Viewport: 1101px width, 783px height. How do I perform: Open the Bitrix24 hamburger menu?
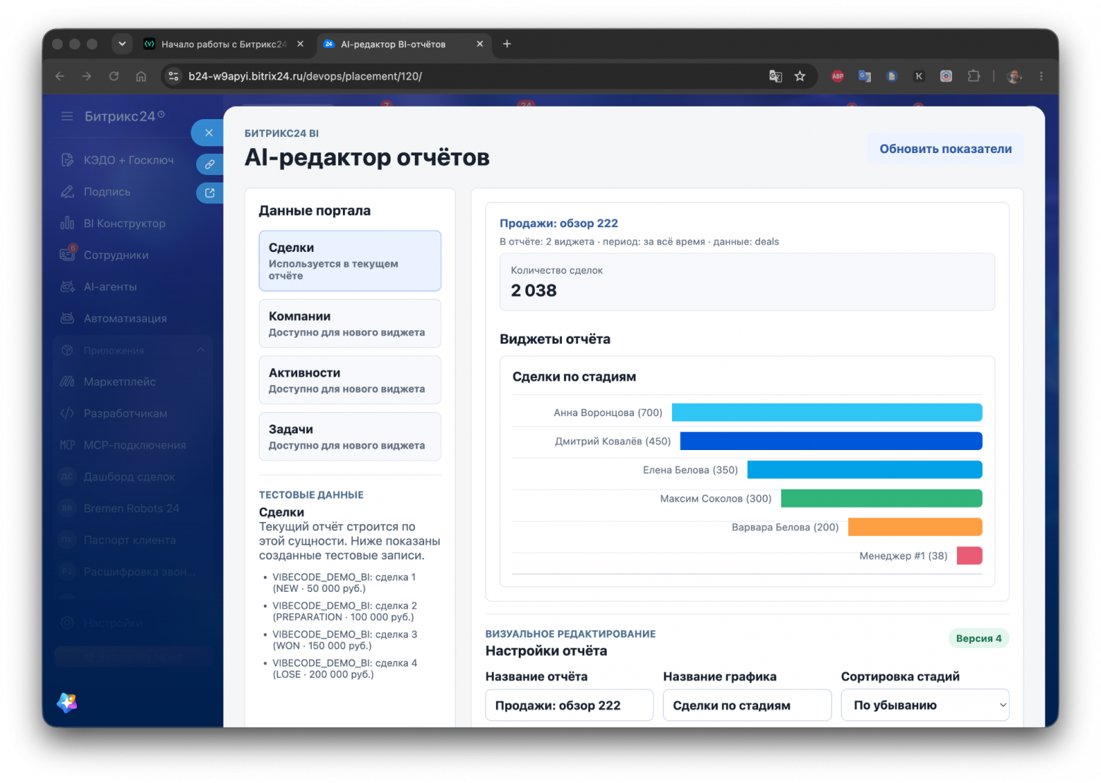[67, 116]
